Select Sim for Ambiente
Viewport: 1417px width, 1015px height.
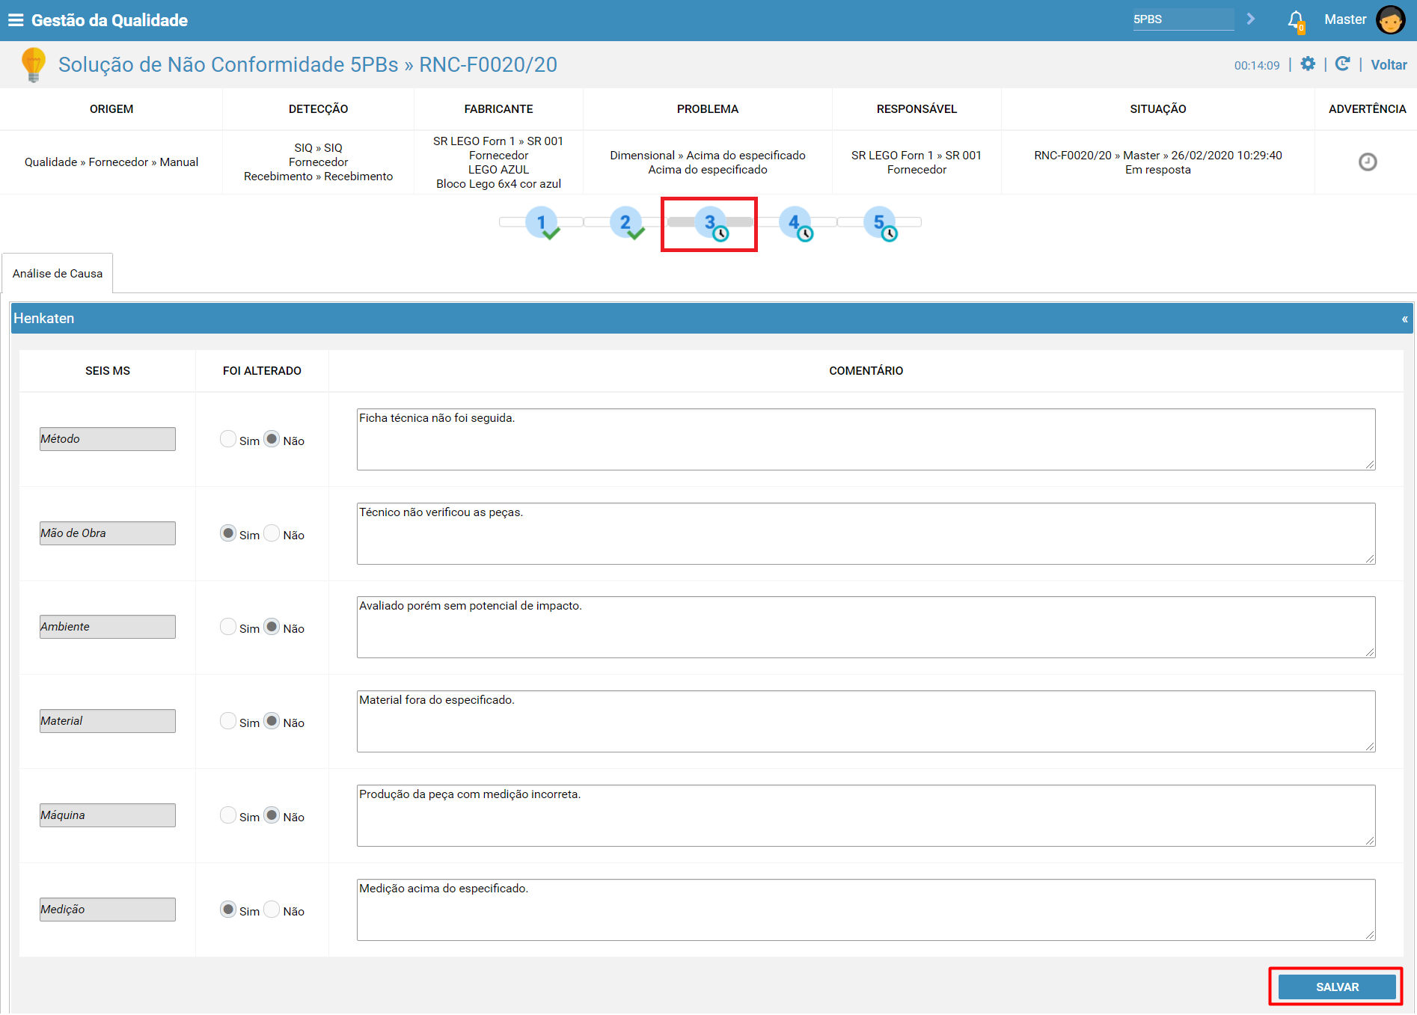pos(228,627)
